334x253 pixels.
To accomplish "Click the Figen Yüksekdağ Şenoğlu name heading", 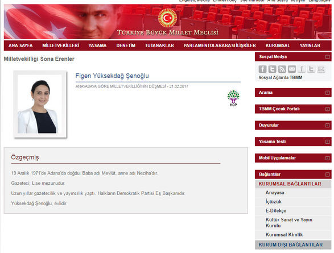I will click(x=112, y=76).
